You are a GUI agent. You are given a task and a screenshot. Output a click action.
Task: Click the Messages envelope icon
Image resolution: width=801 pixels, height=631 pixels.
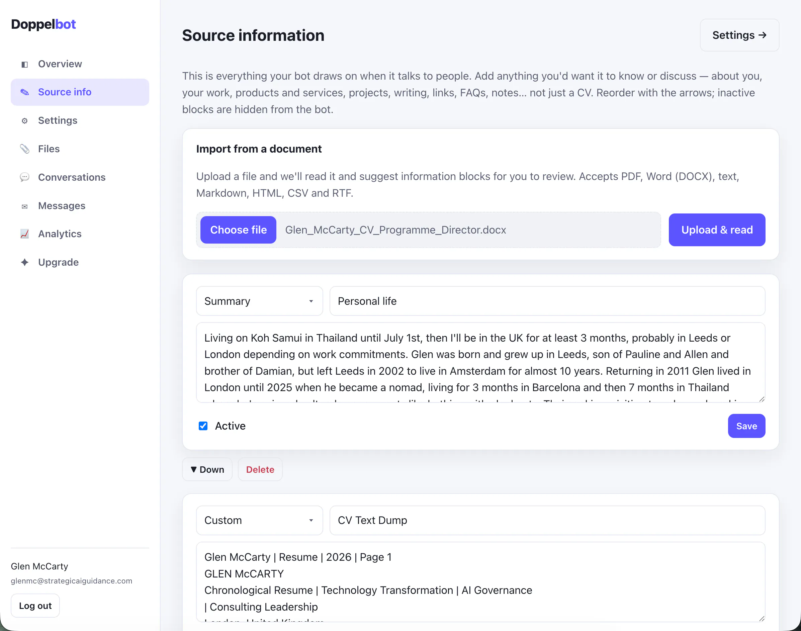click(x=24, y=206)
